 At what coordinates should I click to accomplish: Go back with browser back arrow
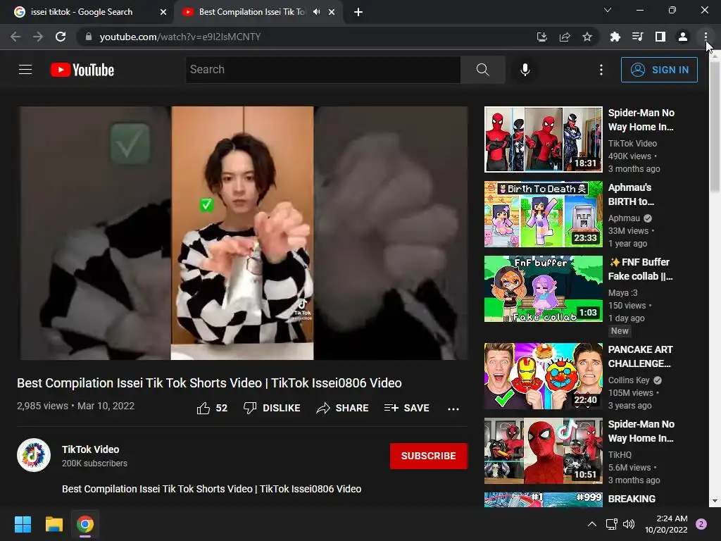tap(15, 37)
